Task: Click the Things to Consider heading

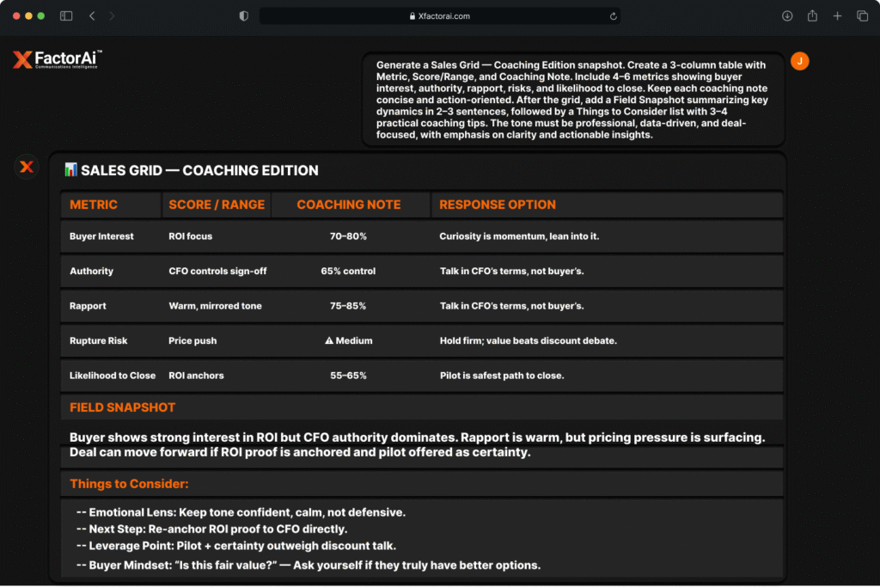Action: click(129, 484)
